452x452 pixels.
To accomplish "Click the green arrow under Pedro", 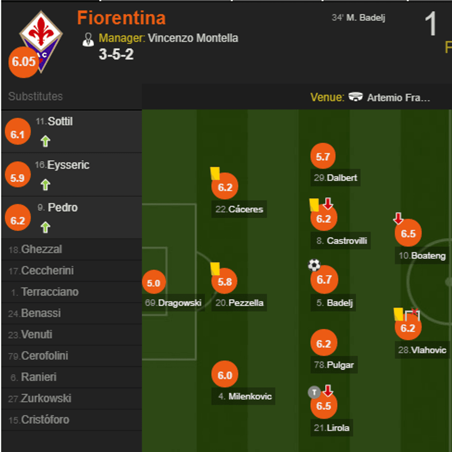I will [x=45, y=227].
